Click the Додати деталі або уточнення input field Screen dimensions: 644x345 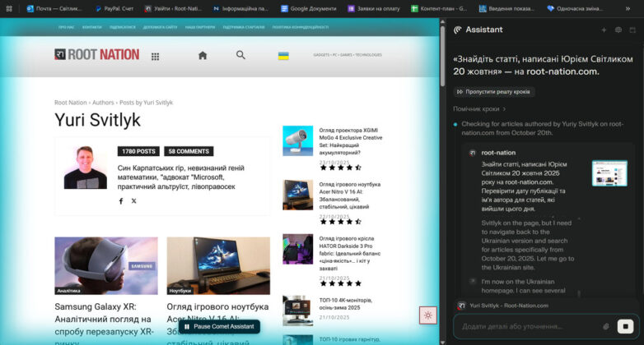click(530, 327)
